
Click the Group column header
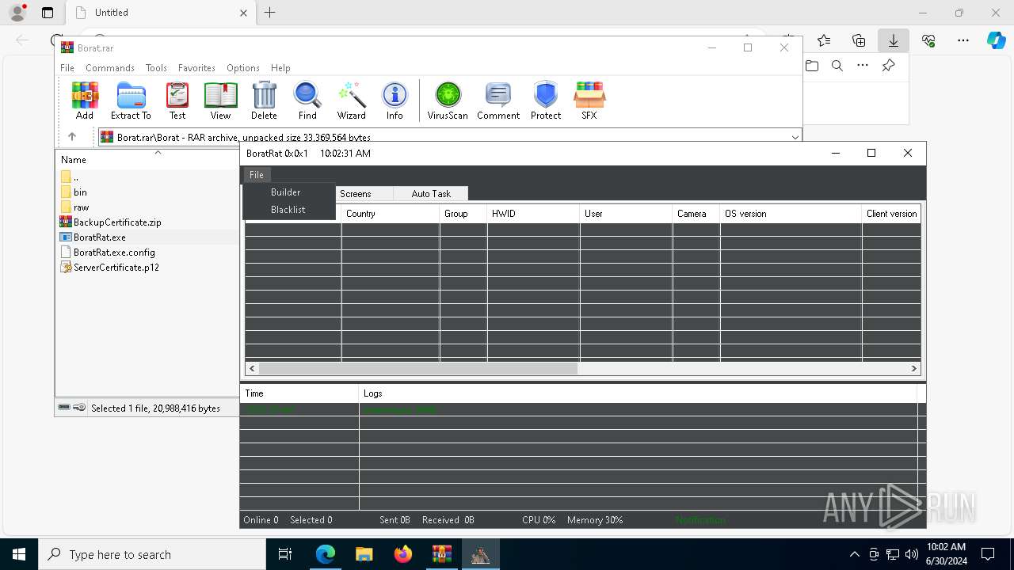(463, 214)
